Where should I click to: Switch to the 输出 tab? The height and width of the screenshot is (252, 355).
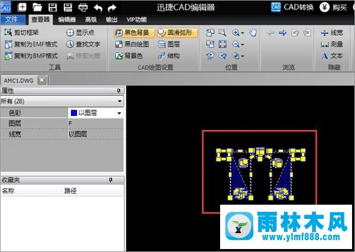pyautogui.click(x=112, y=20)
